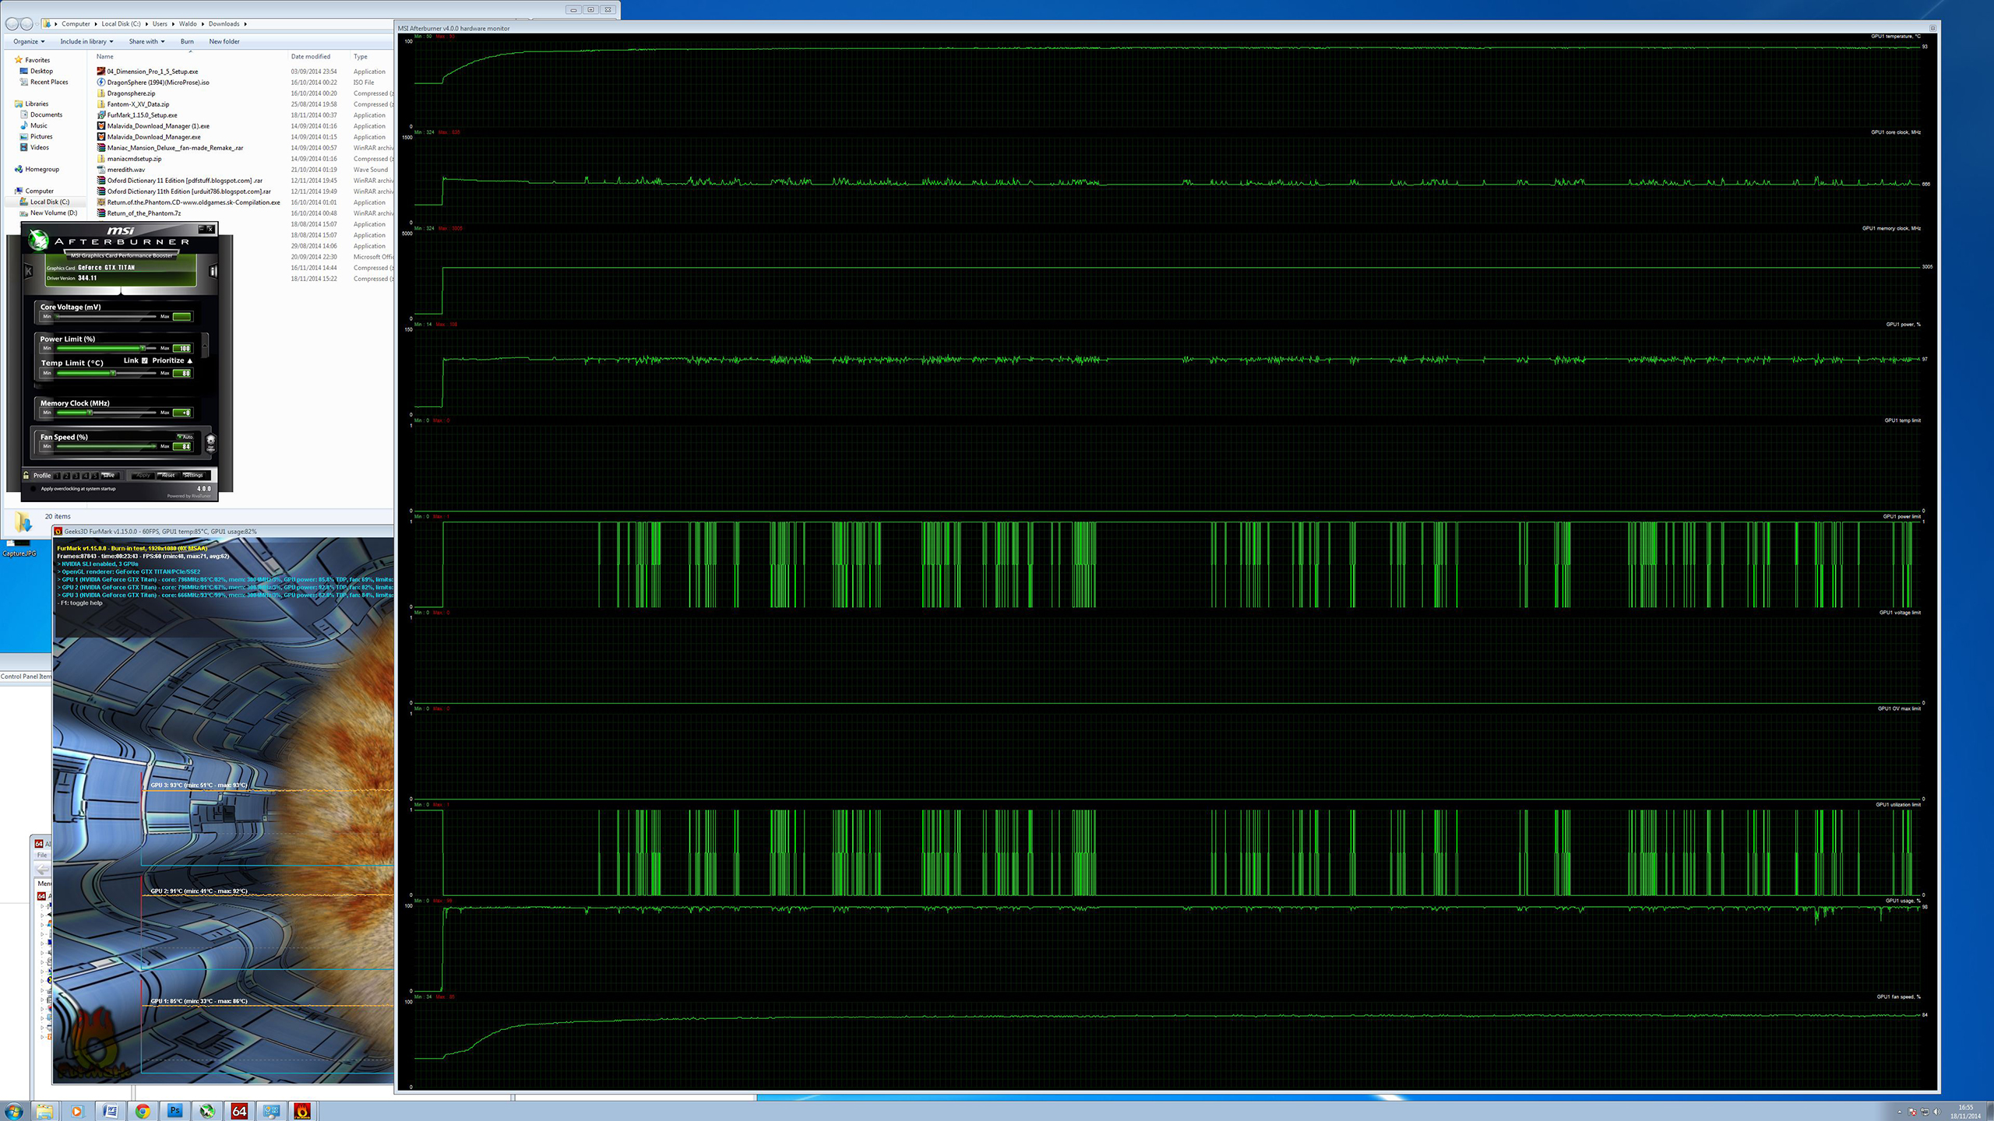This screenshot has height=1121, width=1994.
Task: Select Afterburner profile slot 5
Action: 95,476
